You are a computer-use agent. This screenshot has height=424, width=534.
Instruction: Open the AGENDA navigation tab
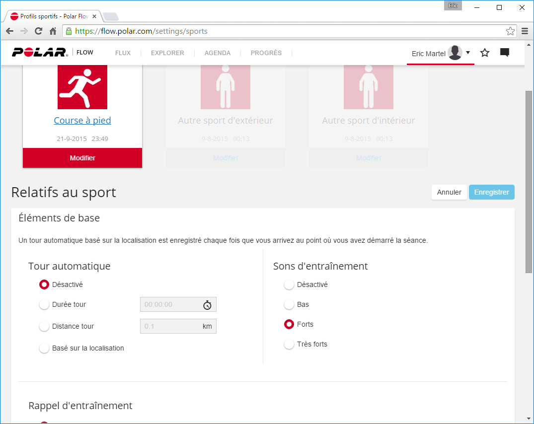tap(218, 53)
